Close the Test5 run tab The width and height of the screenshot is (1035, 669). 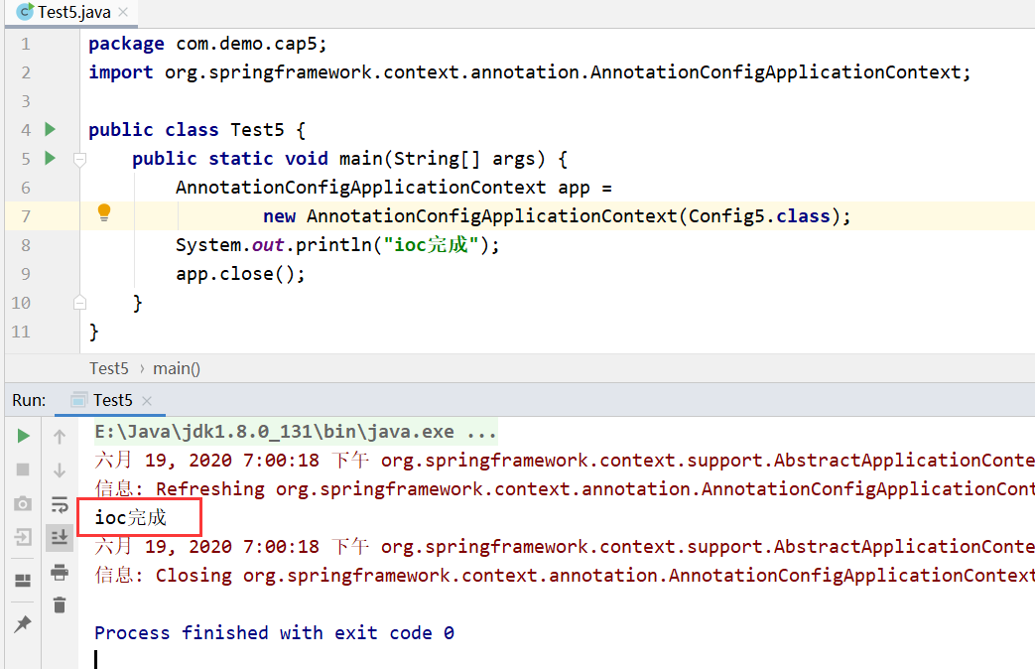(147, 401)
